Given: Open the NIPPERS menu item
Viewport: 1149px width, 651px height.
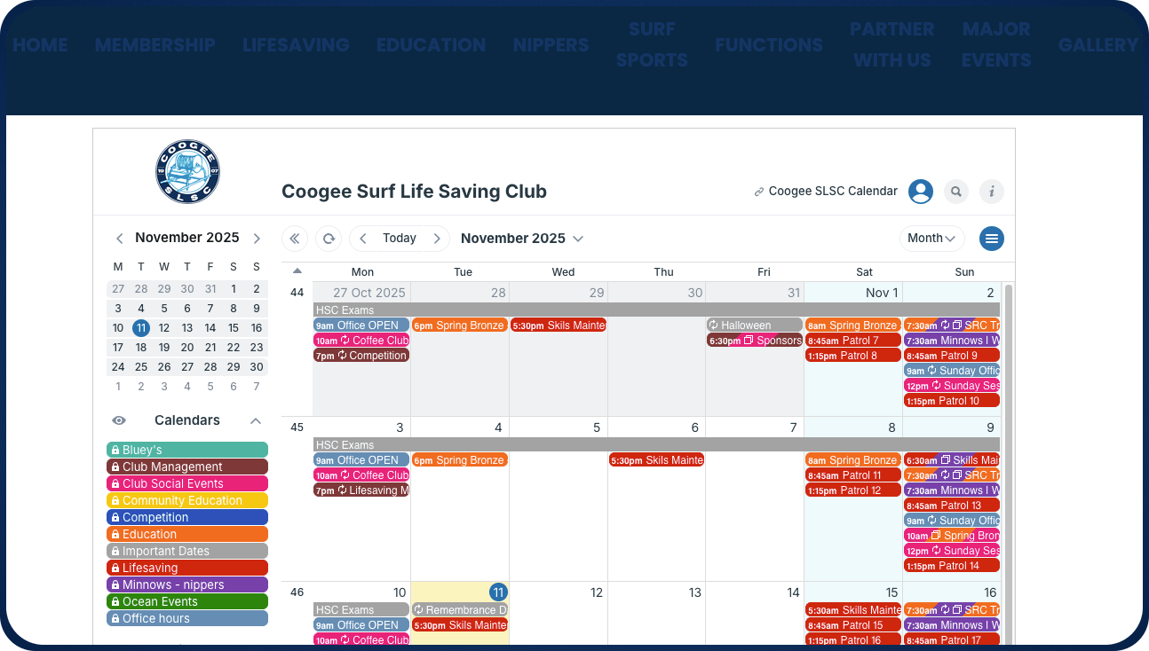Looking at the screenshot, I should (551, 45).
